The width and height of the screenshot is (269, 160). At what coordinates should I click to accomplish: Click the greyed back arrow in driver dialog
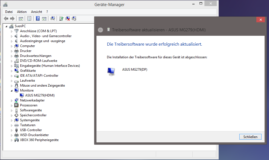tap(100, 30)
